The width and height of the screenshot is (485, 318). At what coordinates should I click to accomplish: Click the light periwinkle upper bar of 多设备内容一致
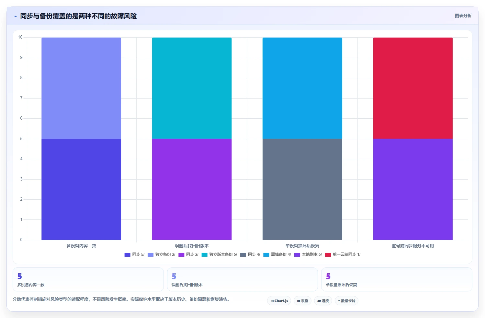tap(81, 88)
